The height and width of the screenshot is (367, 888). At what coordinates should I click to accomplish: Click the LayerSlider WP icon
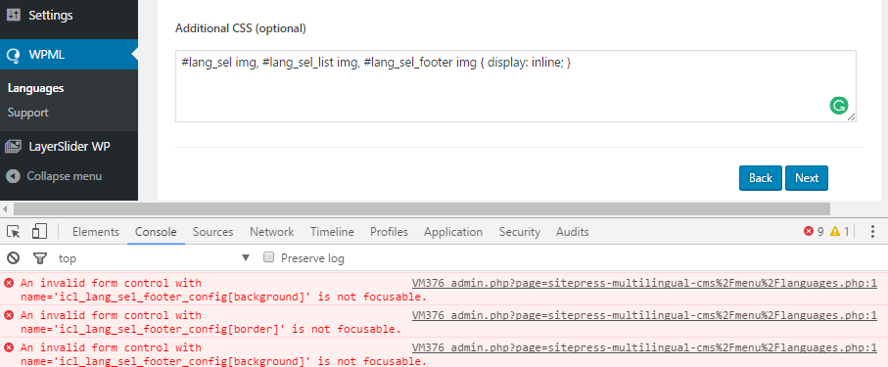(x=13, y=146)
